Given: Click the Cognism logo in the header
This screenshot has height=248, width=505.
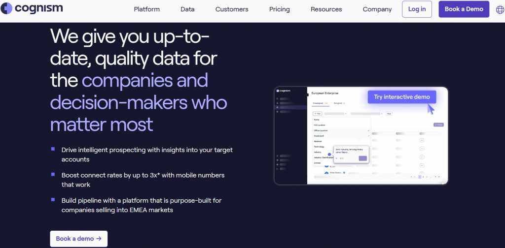Looking at the screenshot, I should tap(32, 9).
